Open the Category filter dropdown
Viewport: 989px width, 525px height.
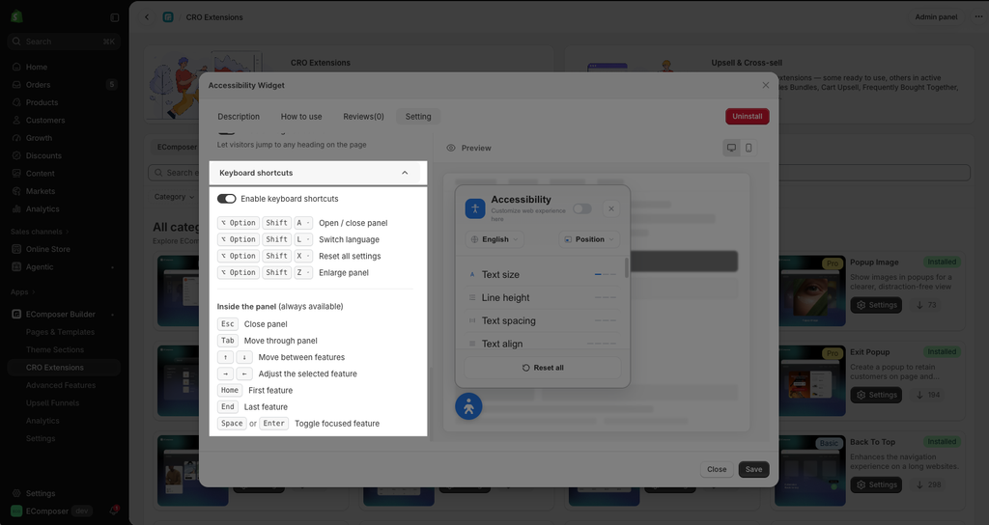[174, 197]
